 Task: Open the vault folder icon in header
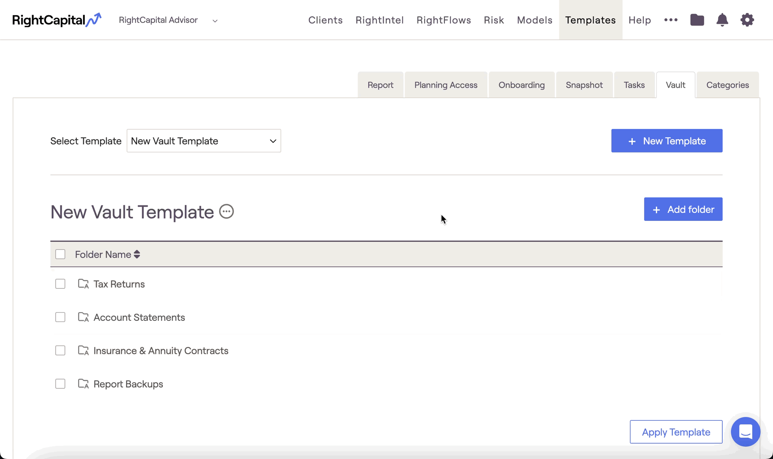(697, 20)
